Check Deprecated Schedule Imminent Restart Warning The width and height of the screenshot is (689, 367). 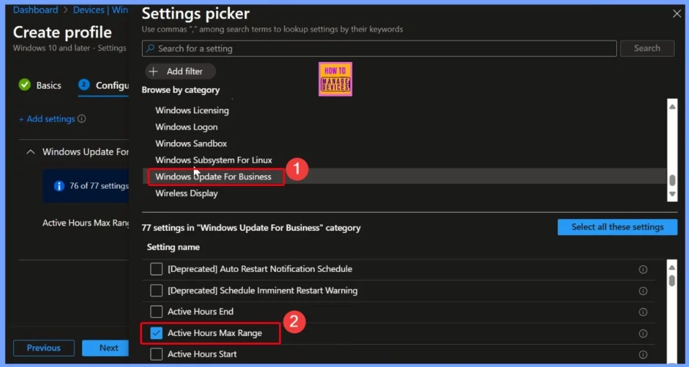point(156,290)
